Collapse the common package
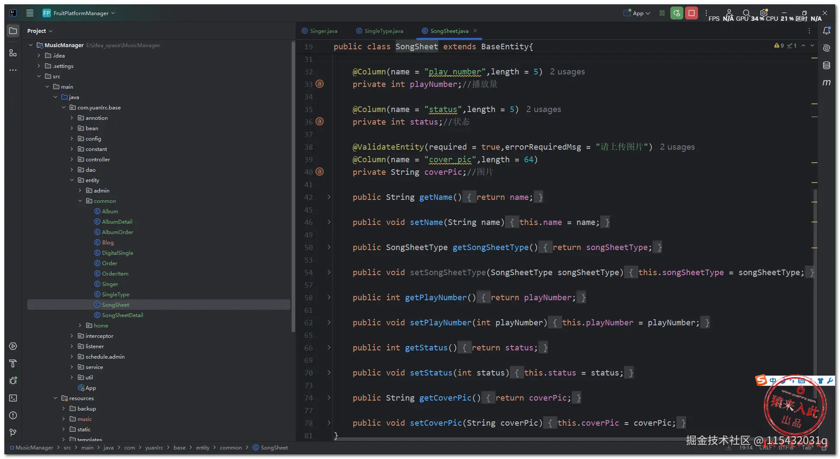 pyautogui.click(x=80, y=201)
